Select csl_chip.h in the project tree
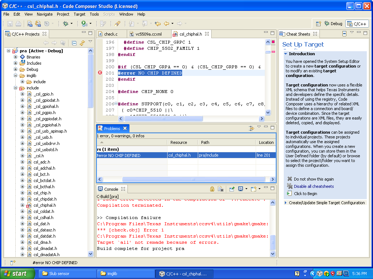The image size is (373, 279). click(x=42, y=193)
